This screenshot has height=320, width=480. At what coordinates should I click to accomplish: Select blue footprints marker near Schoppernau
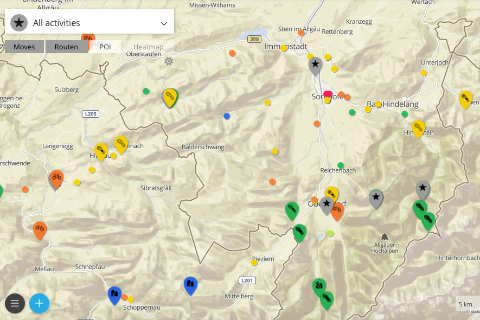click(114, 294)
